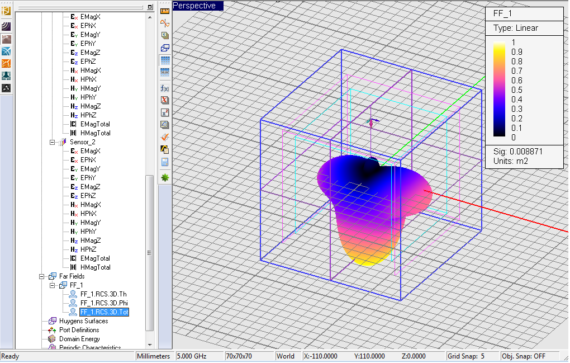Select EPhY under Sensor_2
570x363 pixels.
[x=88, y=178]
